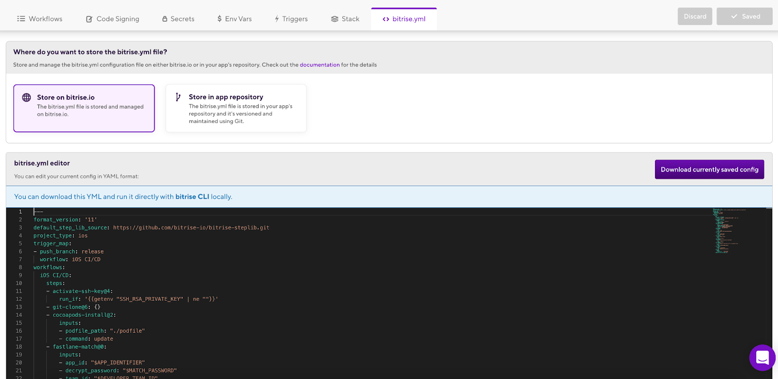
Task: Switch to the Triggers tab
Action: (291, 19)
